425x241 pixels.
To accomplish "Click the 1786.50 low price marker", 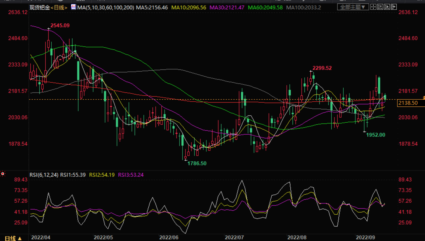I will pos(197,164).
